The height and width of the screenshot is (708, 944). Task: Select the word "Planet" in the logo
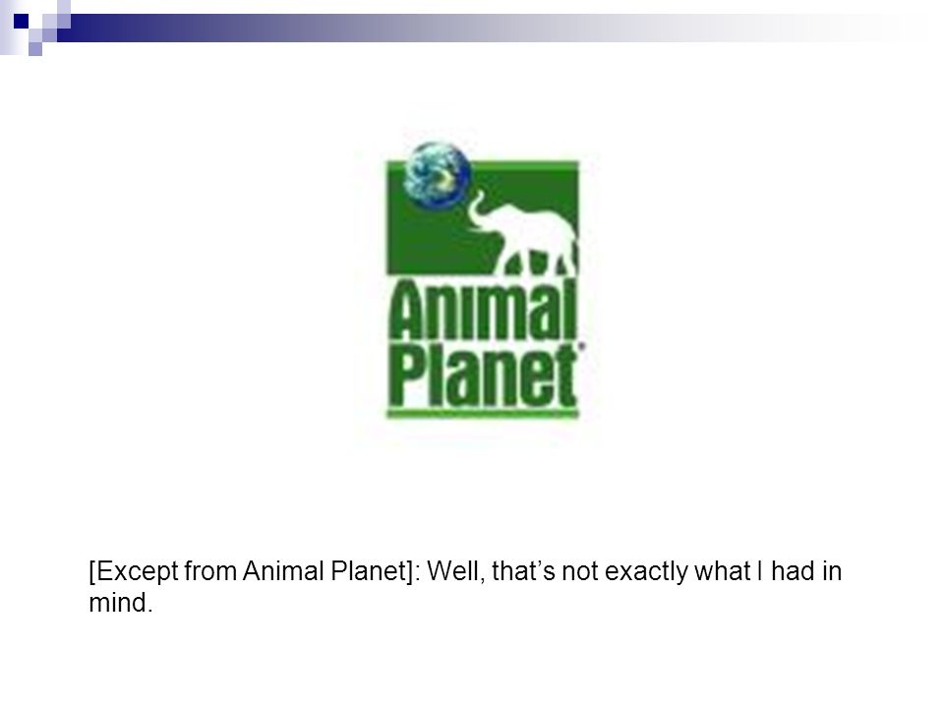coord(485,376)
